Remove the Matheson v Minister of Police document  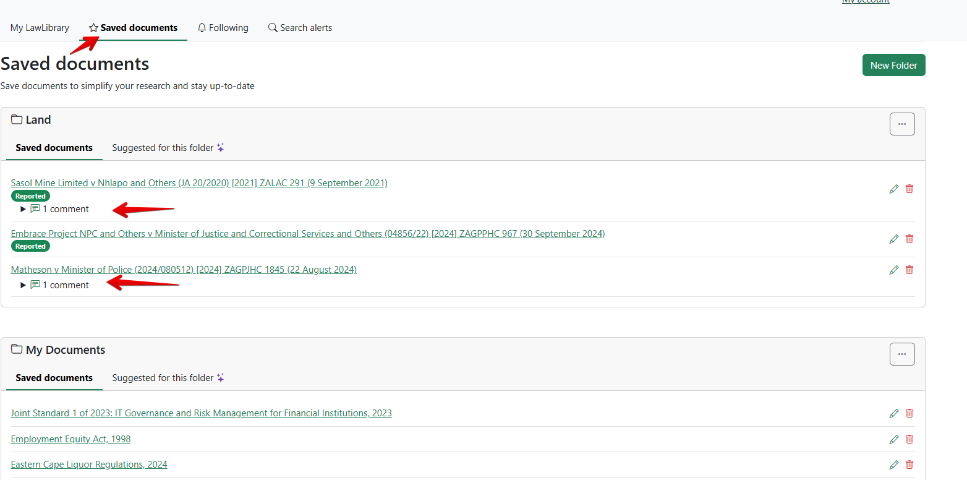point(909,270)
